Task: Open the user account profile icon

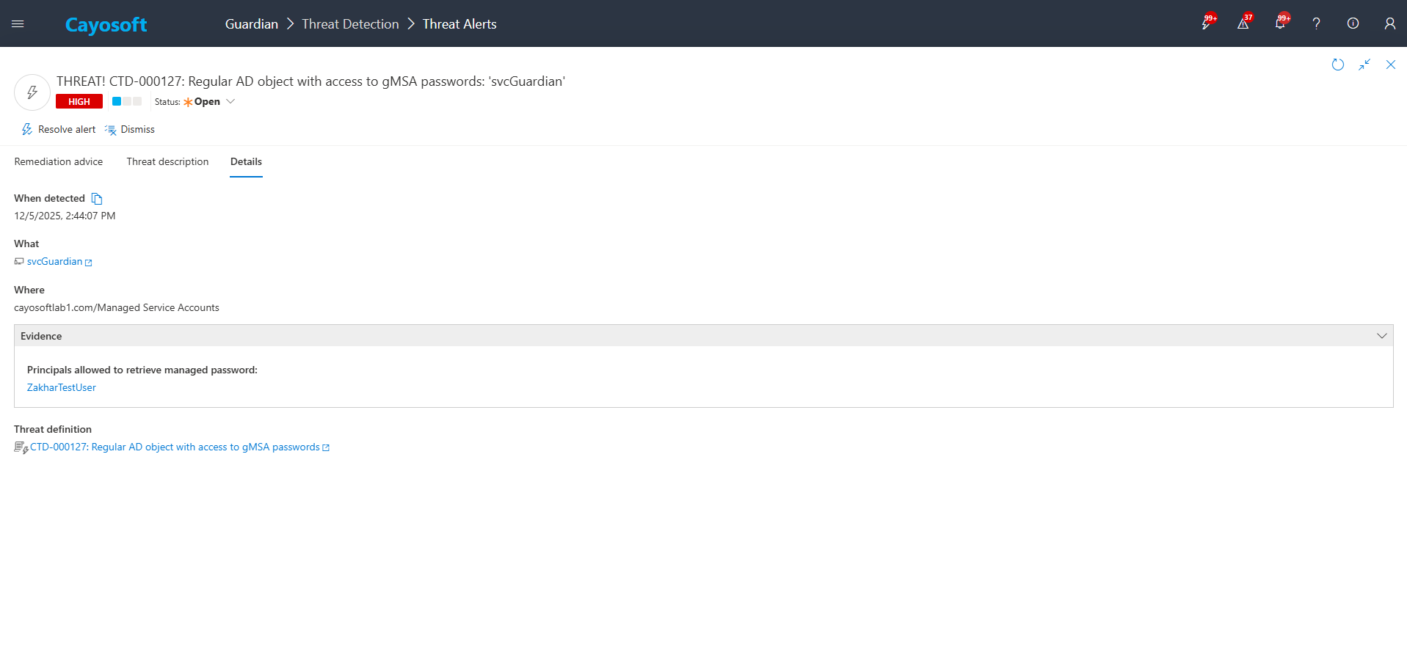Action: pos(1389,23)
